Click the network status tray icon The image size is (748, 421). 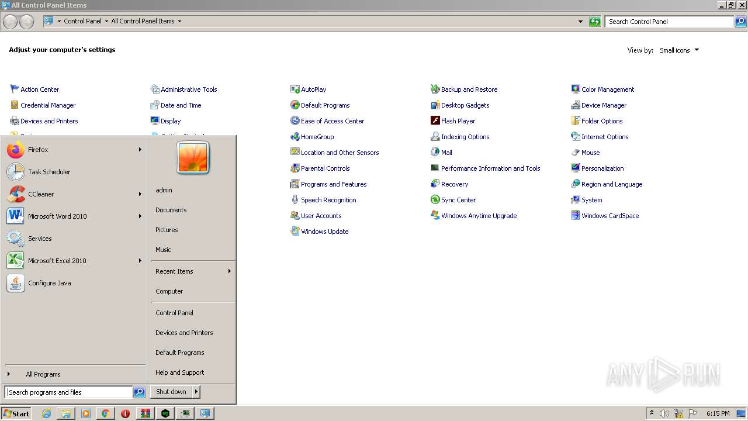coord(678,413)
